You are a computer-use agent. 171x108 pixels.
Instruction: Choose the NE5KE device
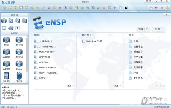point(19,77)
